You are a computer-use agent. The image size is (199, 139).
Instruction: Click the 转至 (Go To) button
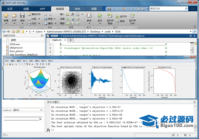click(48, 19)
